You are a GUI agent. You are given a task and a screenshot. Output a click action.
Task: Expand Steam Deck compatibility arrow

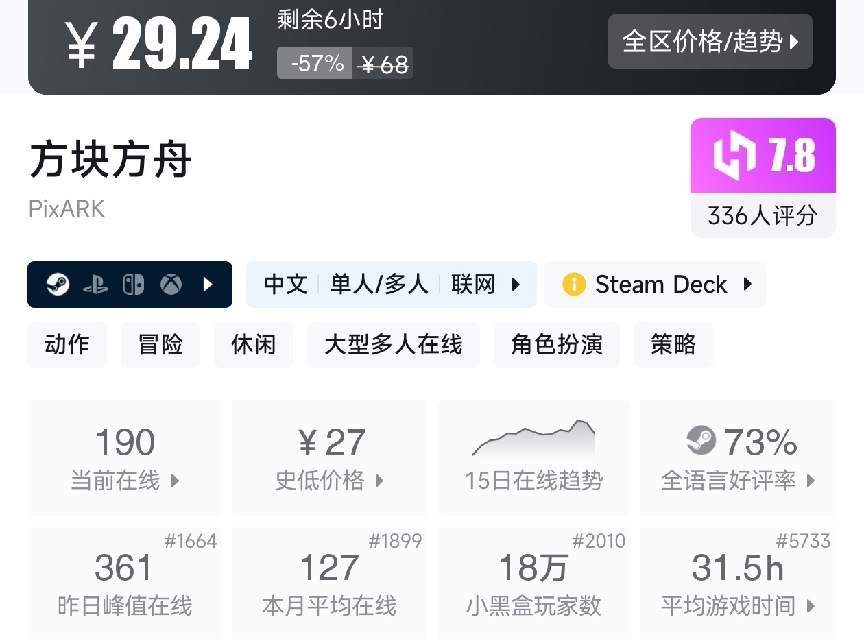[747, 285]
